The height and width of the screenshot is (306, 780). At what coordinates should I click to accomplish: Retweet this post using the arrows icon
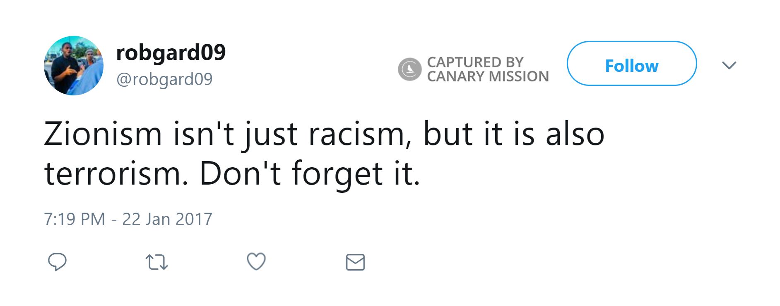pyautogui.click(x=156, y=262)
